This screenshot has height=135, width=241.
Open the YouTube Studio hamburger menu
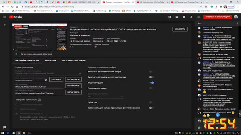5,17
